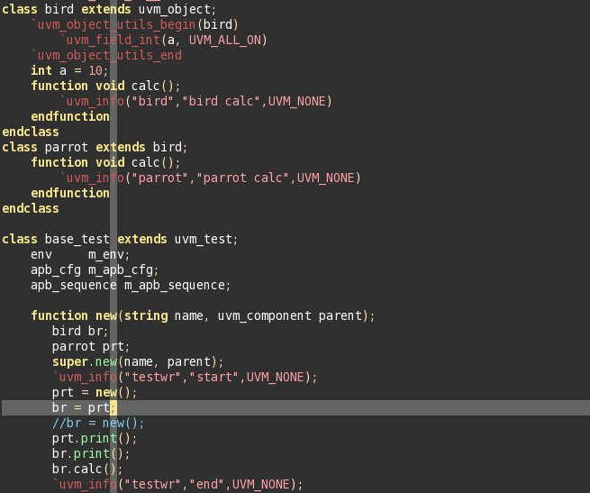This screenshot has height=493, width=590.
Task: Click 'class parrot extends bird;' line
Action: (95, 147)
